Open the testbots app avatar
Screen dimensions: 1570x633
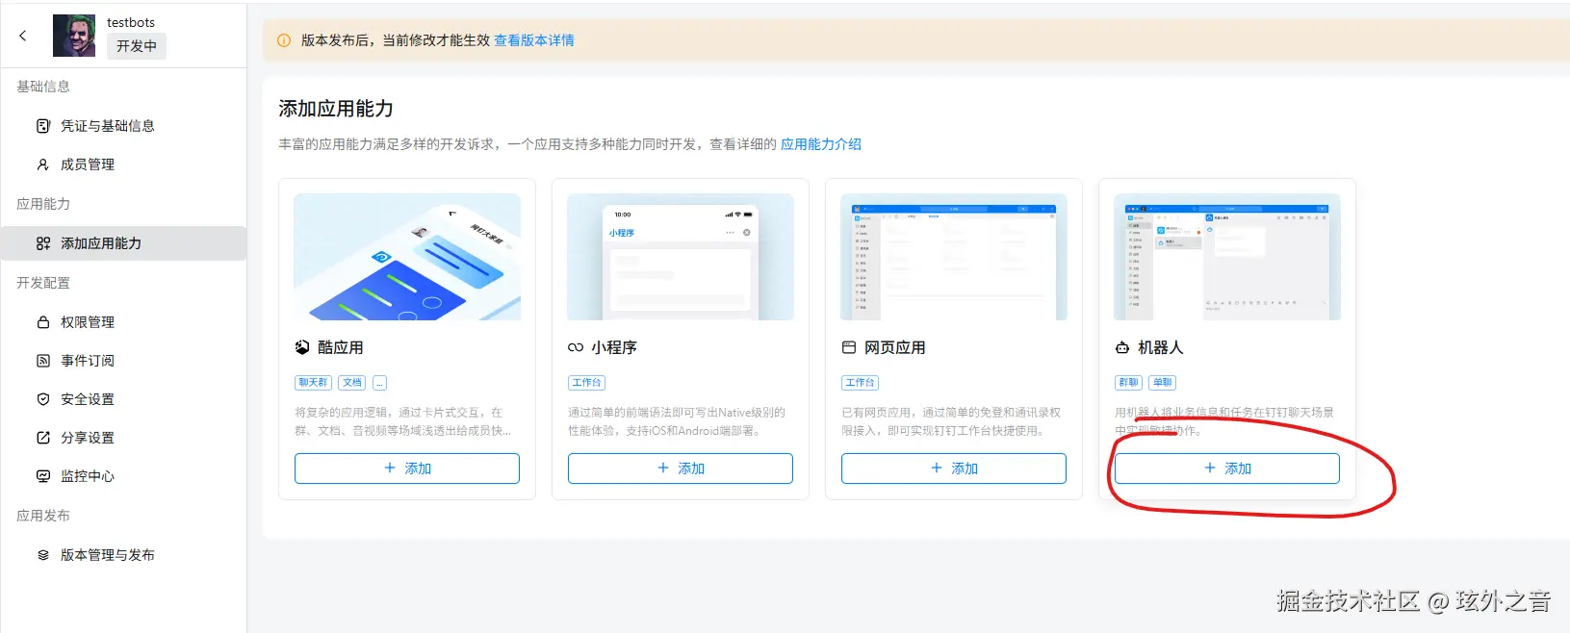pyautogui.click(x=74, y=36)
